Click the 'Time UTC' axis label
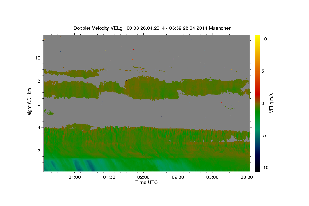The width and height of the screenshot is (309, 206). click(147, 182)
